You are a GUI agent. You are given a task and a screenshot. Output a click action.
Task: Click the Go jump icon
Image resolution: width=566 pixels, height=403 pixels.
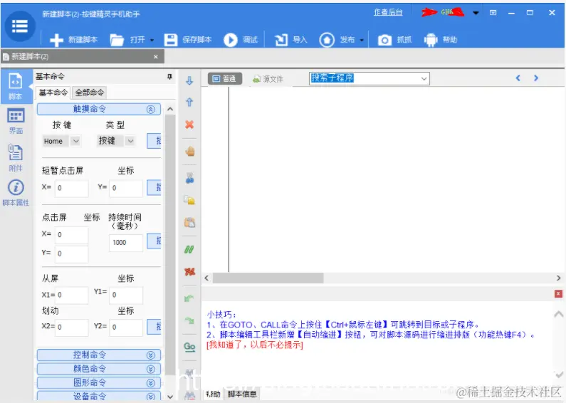pos(189,347)
